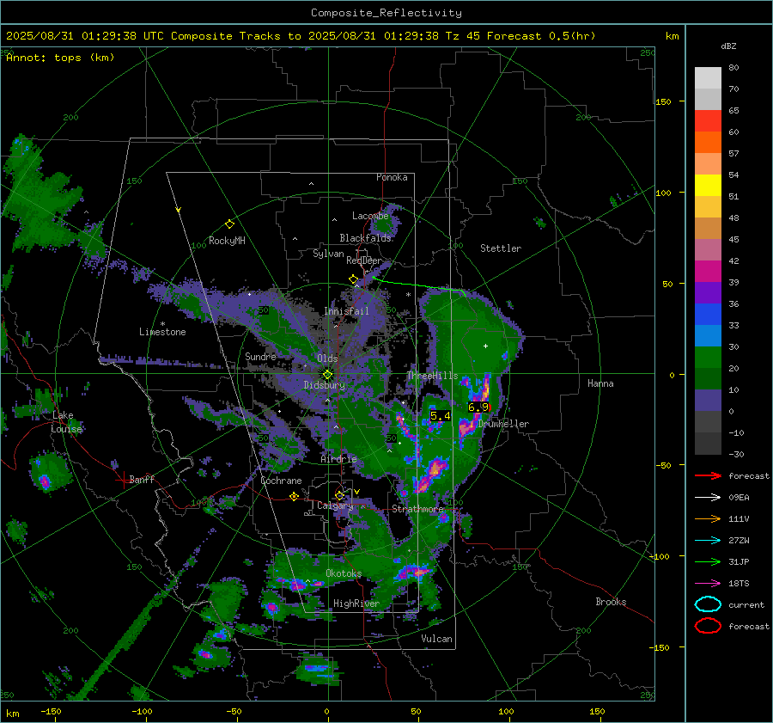Click the Sylvan label
The image size is (773, 723).
pyautogui.click(x=328, y=254)
